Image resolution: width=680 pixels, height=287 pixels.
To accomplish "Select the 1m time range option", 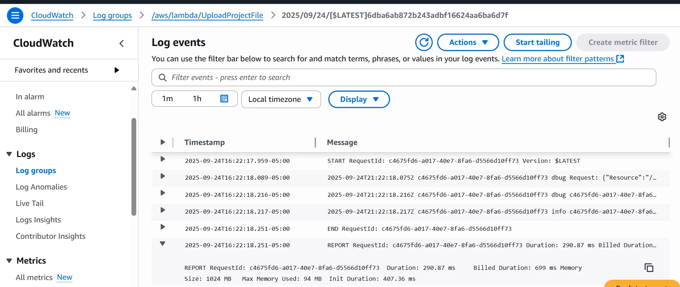I will [x=167, y=99].
